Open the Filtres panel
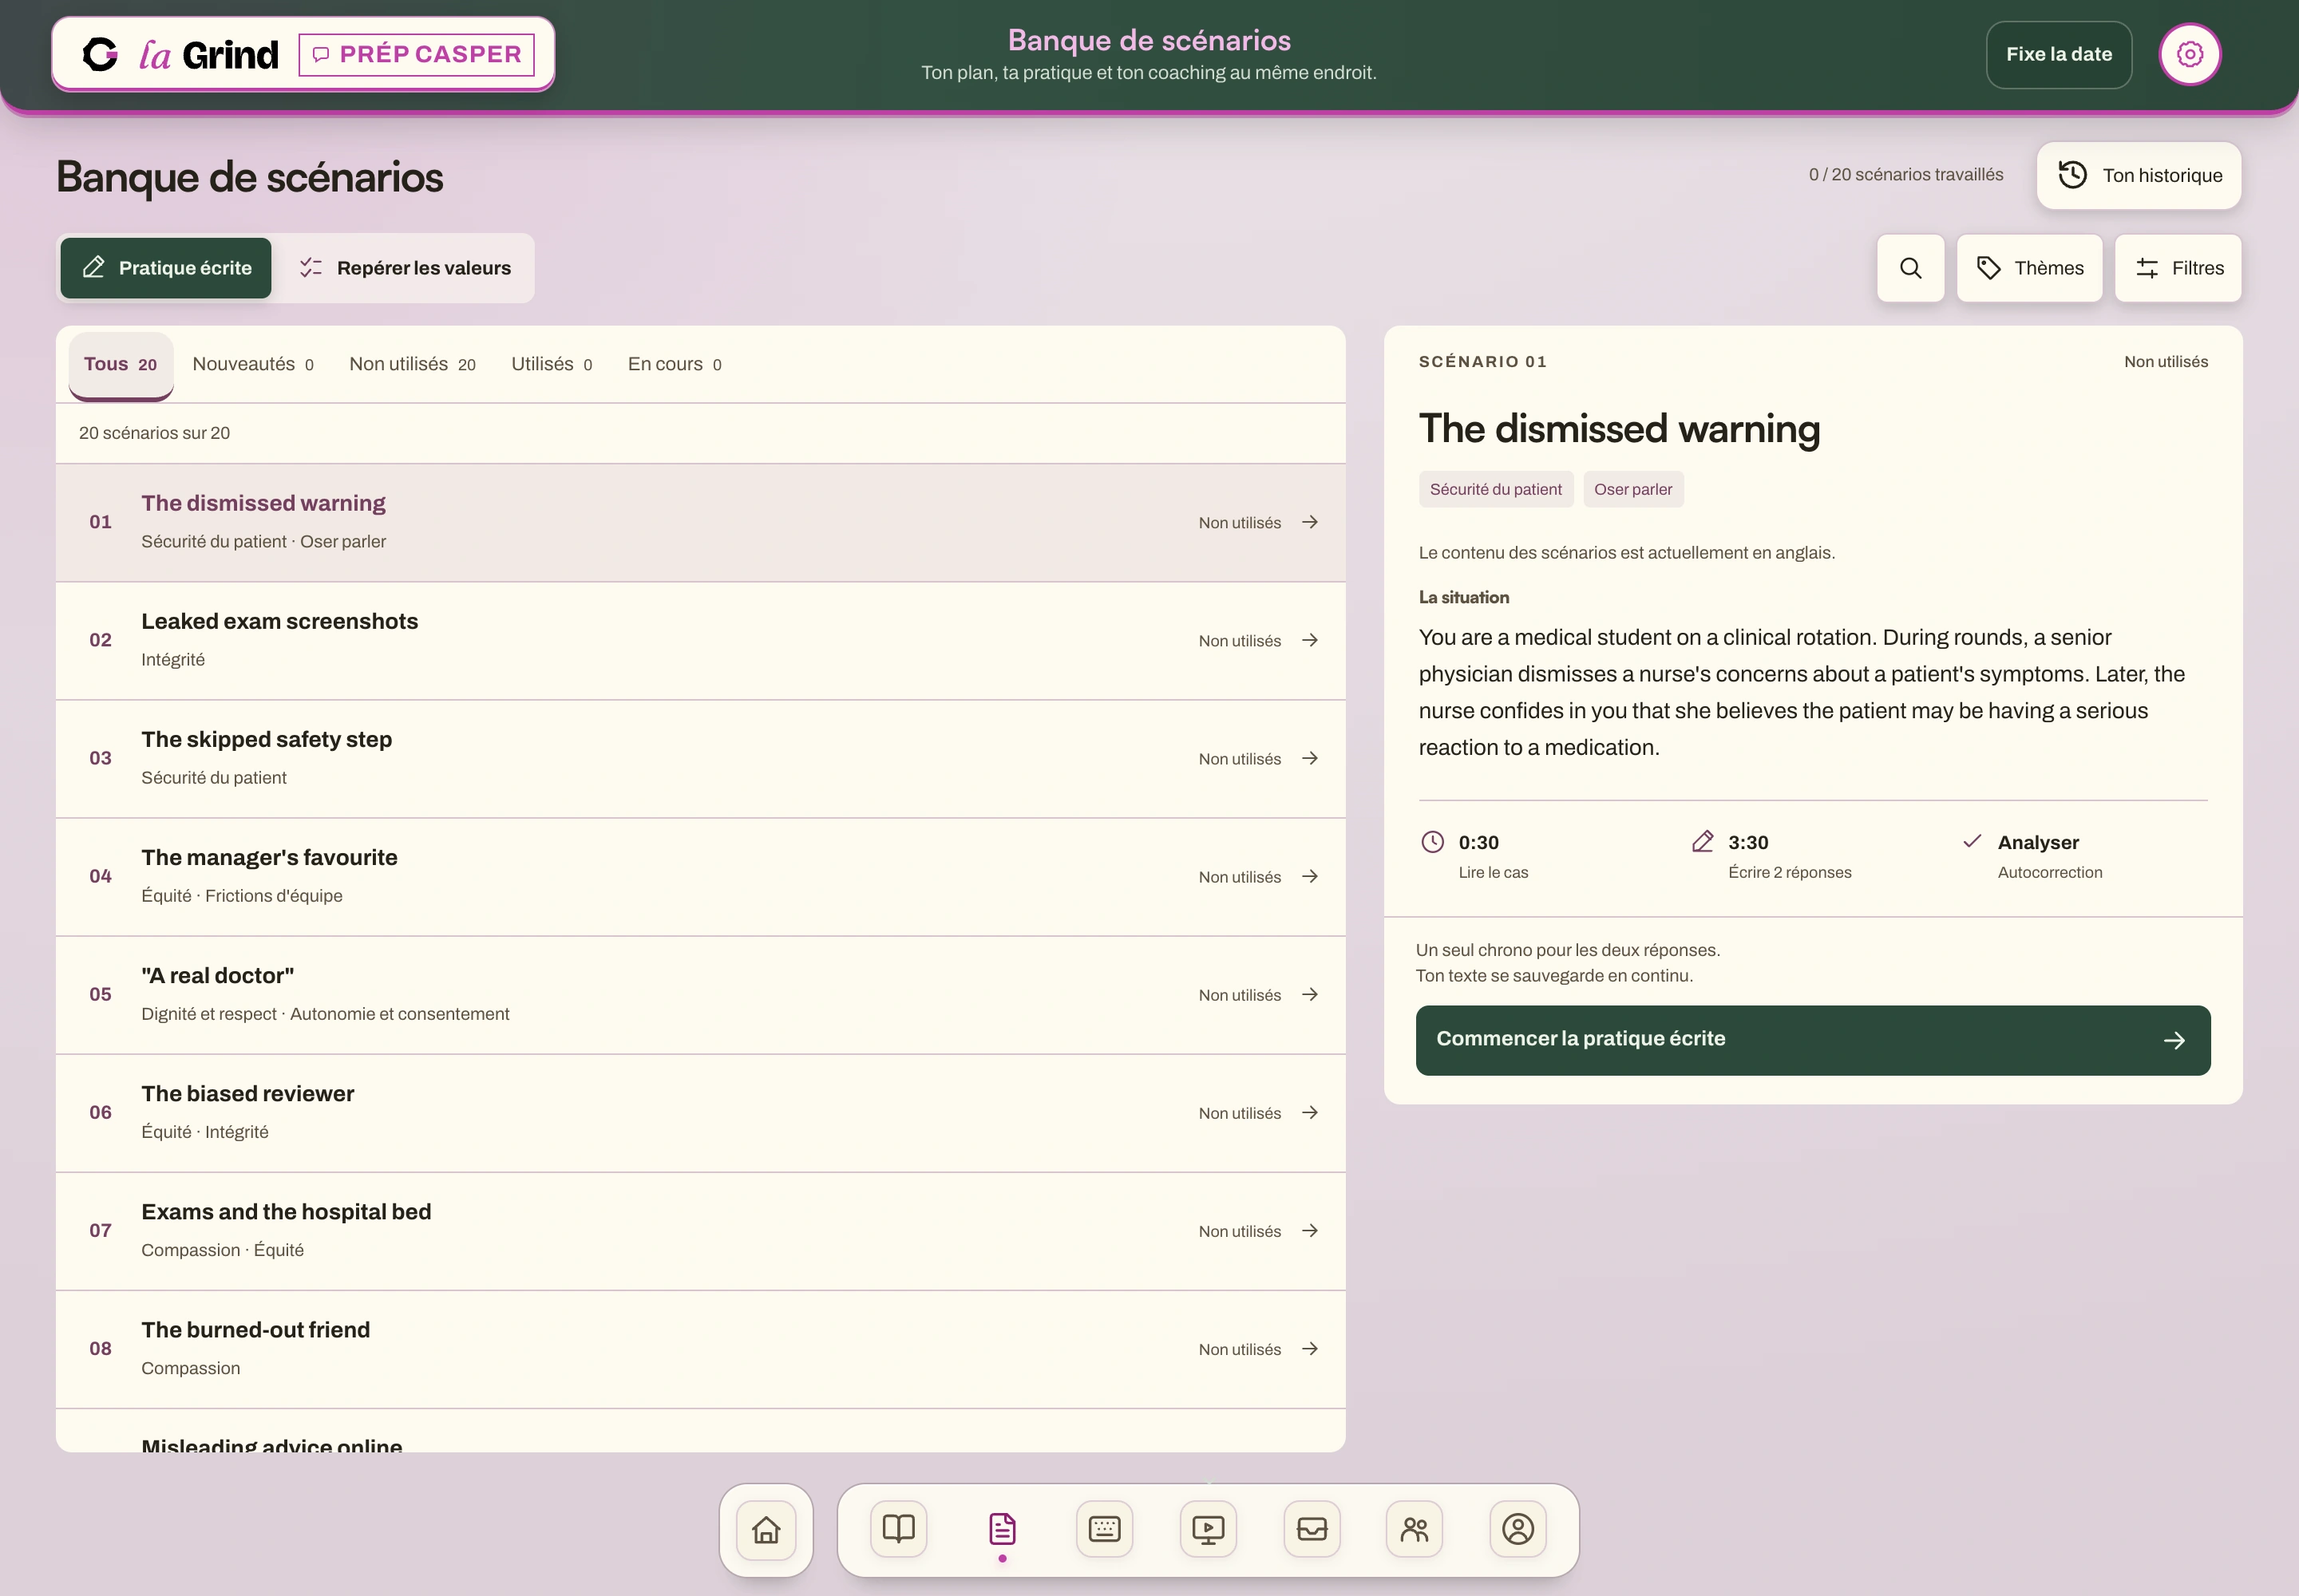 tap(2178, 268)
